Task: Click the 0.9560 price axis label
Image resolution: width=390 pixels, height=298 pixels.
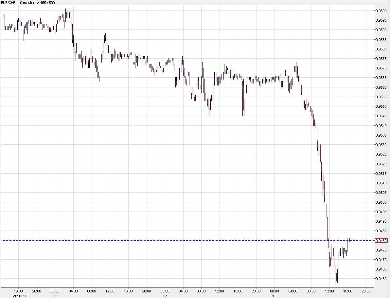Action: [381, 87]
